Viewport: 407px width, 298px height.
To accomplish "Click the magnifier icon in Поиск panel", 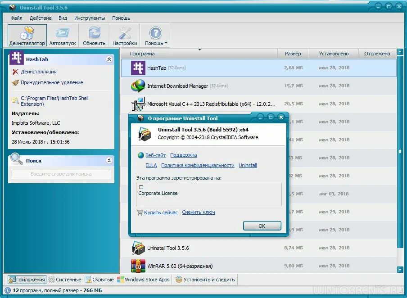I will pyautogui.click(x=17, y=158).
